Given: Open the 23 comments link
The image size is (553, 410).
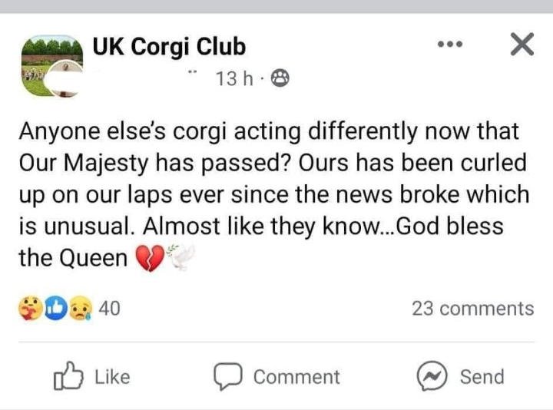Looking at the screenshot, I should click(x=472, y=309).
